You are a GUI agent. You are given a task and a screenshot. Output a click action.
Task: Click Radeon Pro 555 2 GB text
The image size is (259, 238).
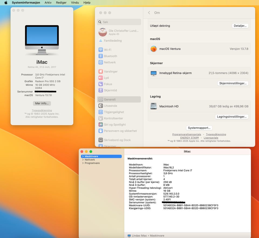[48, 81]
